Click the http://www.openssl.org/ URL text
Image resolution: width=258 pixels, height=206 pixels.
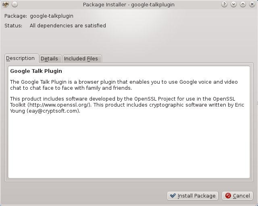tap(59, 105)
